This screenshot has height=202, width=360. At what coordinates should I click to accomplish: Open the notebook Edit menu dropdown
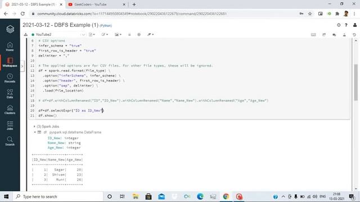[105, 35]
